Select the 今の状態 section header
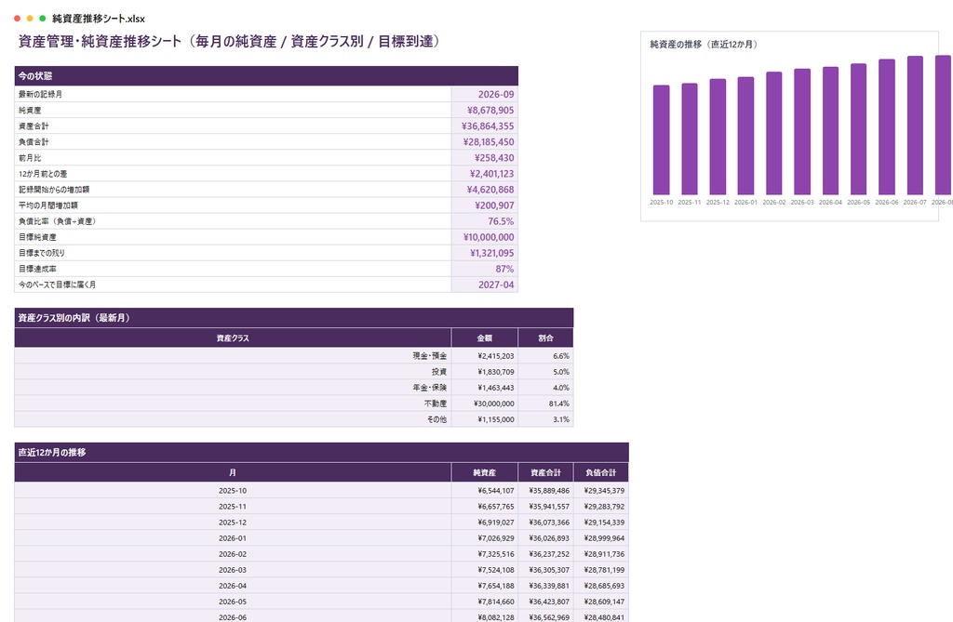The width and height of the screenshot is (953, 622). point(266,76)
